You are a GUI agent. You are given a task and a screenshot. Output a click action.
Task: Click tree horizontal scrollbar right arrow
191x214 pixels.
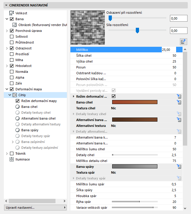[65, 201]
